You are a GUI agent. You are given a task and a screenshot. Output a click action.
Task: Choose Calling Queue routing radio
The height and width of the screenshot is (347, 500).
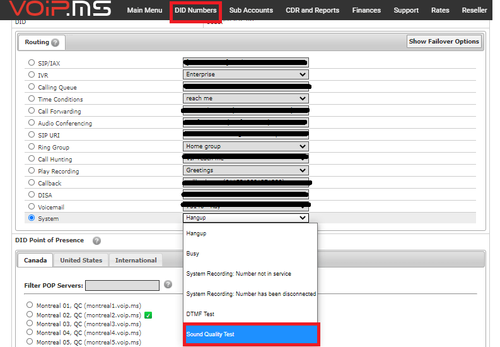[x=32, y=86]
